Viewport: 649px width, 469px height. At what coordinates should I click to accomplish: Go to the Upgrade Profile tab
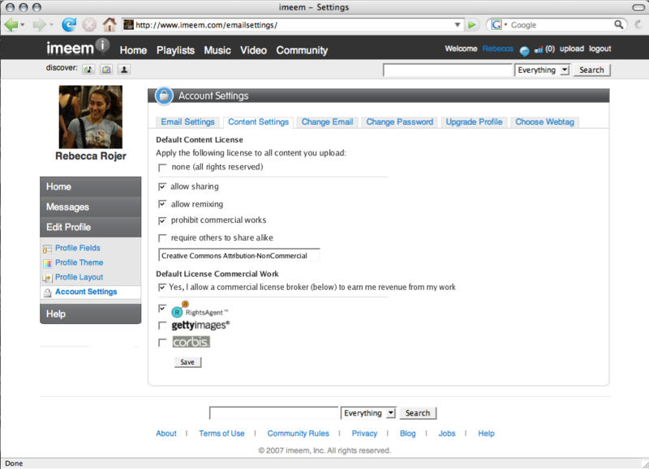(x=474, y=122)
